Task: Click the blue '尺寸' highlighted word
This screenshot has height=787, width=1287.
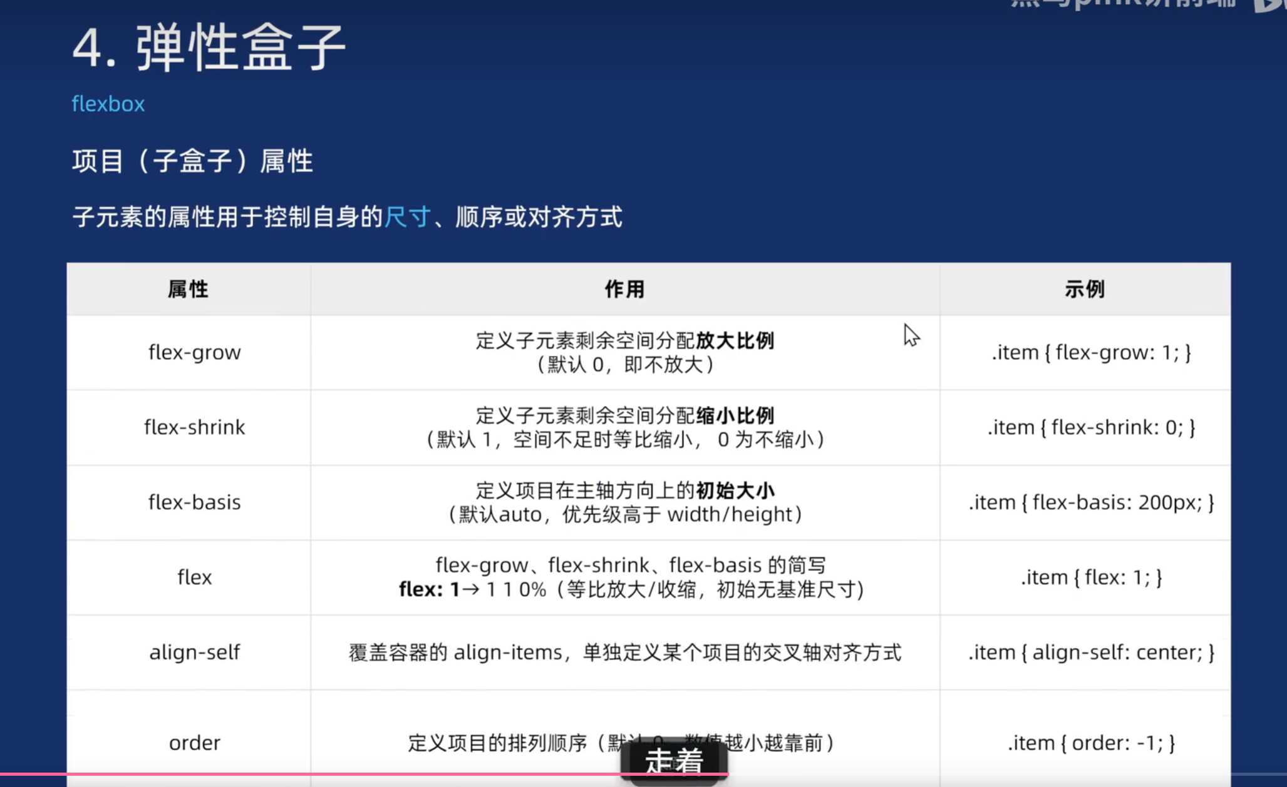Action: (x=407, y=217)
